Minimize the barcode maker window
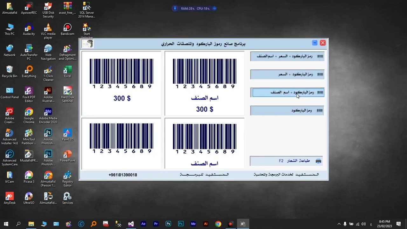This screenshot has width=407, height=229. (x=314, y=43)
